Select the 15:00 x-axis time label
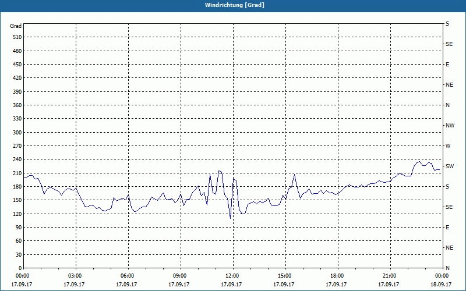466x291 pixels. 285,276
